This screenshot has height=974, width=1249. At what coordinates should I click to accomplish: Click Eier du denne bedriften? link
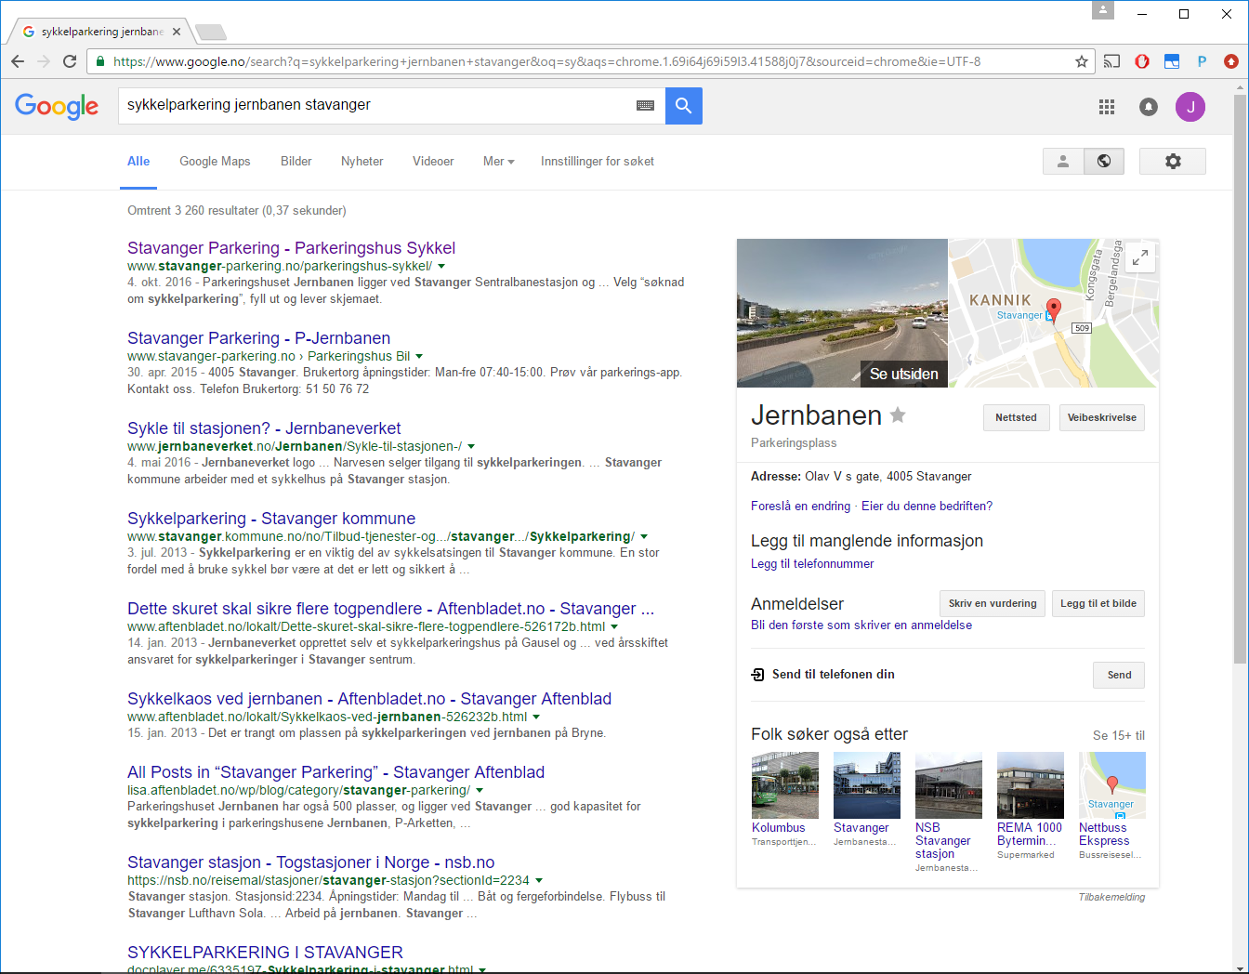pos(927,506)
